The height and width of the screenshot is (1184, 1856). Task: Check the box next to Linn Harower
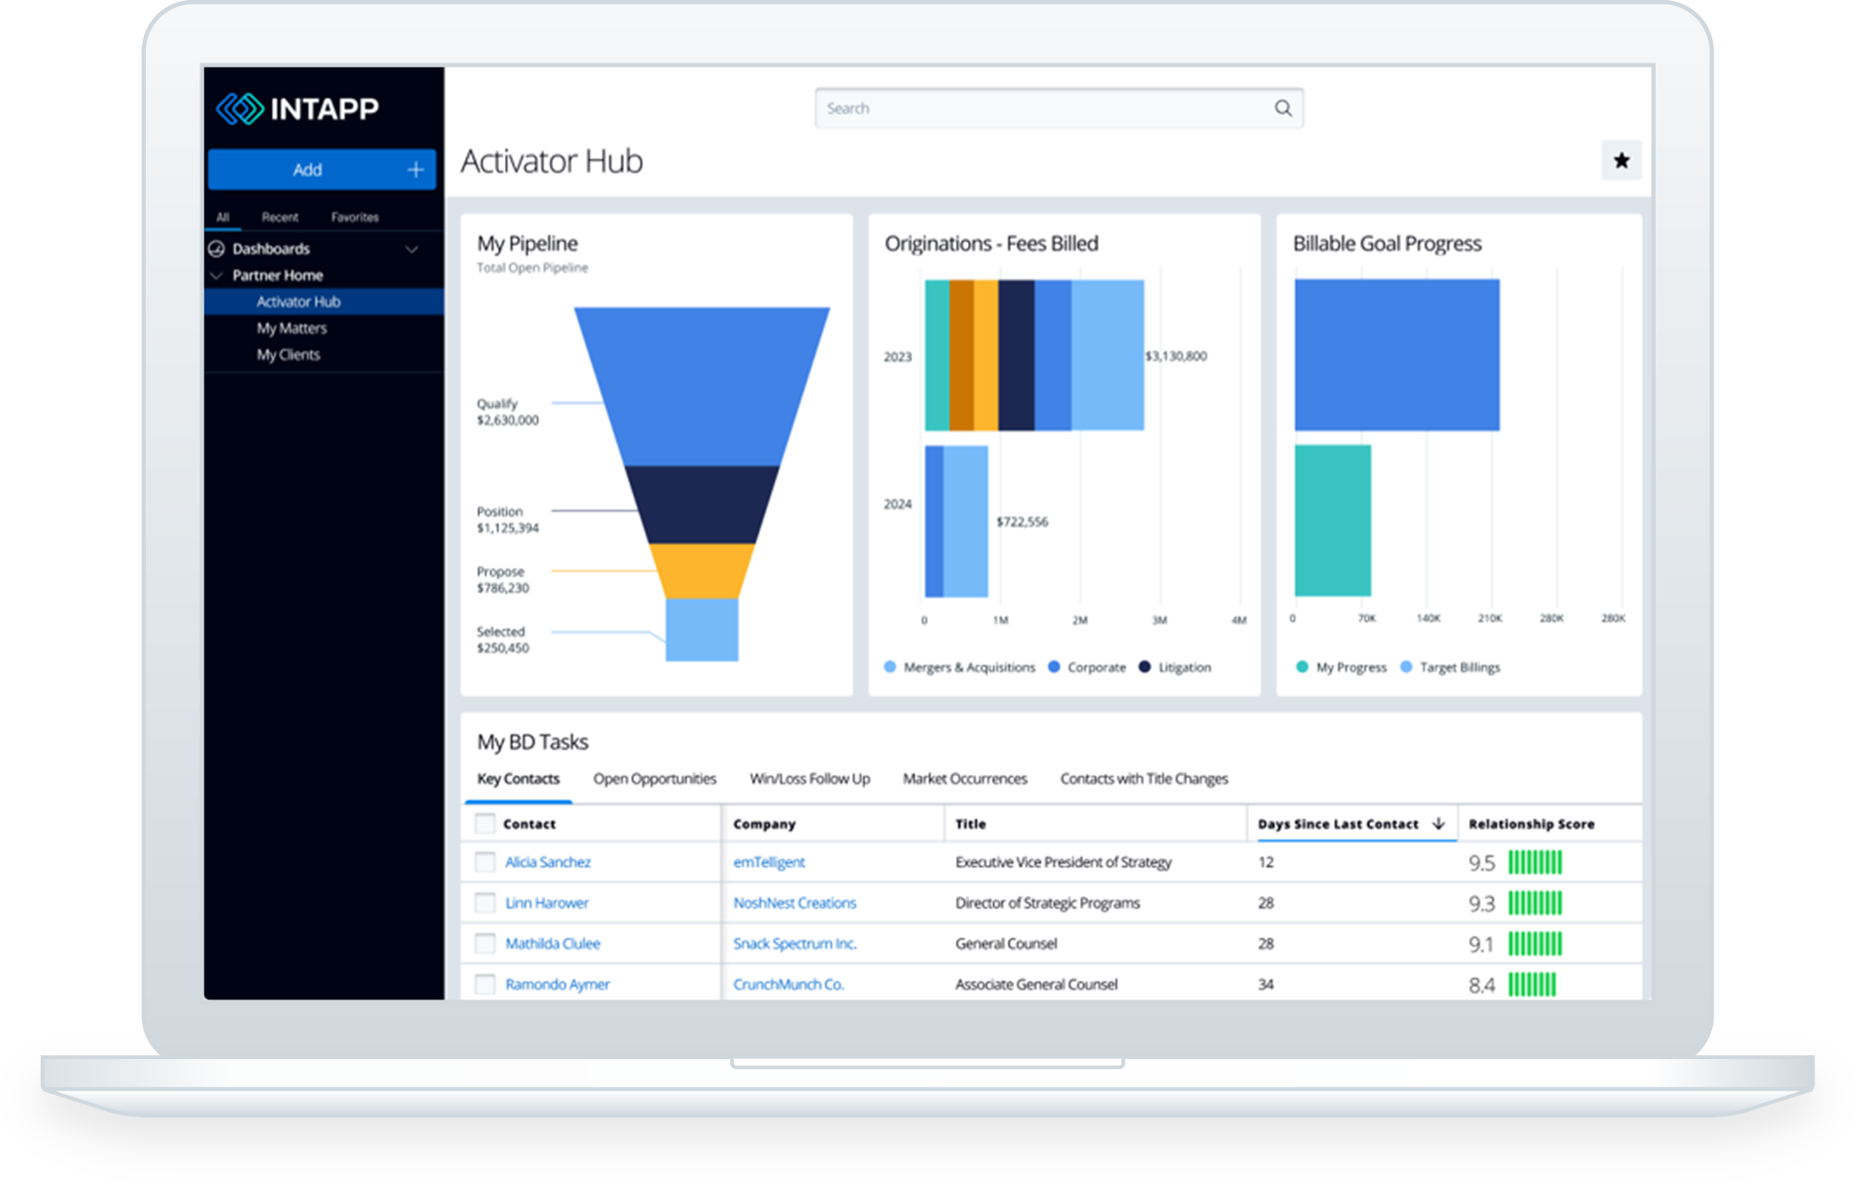coord(485,902)
